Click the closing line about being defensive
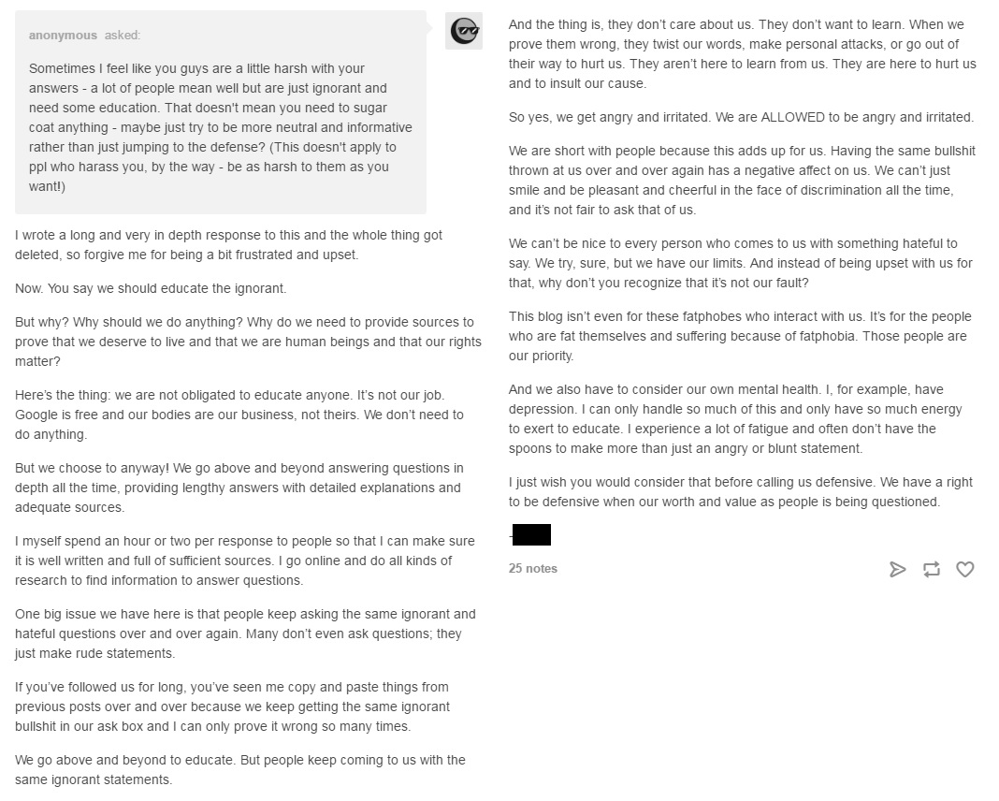The height and width of the screenshot is (801, 999). (x=739, y=490)
